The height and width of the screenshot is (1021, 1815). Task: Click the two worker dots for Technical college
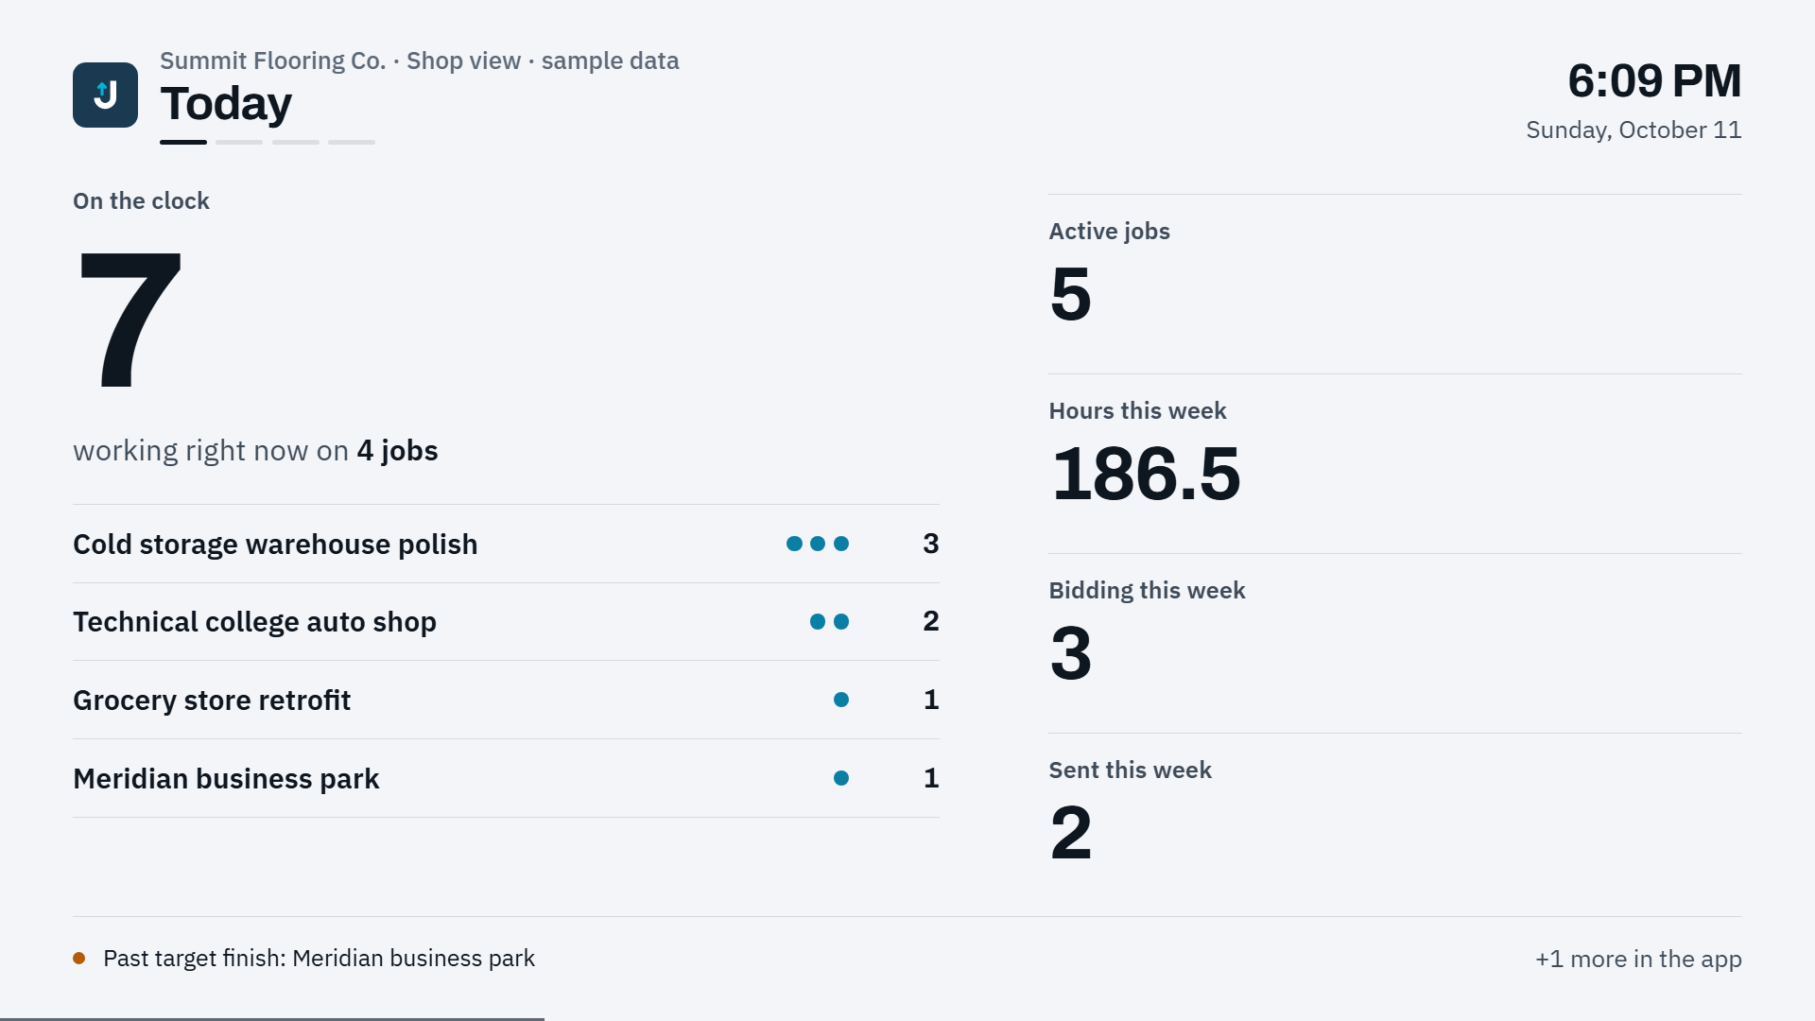click(x=829, y=621)
